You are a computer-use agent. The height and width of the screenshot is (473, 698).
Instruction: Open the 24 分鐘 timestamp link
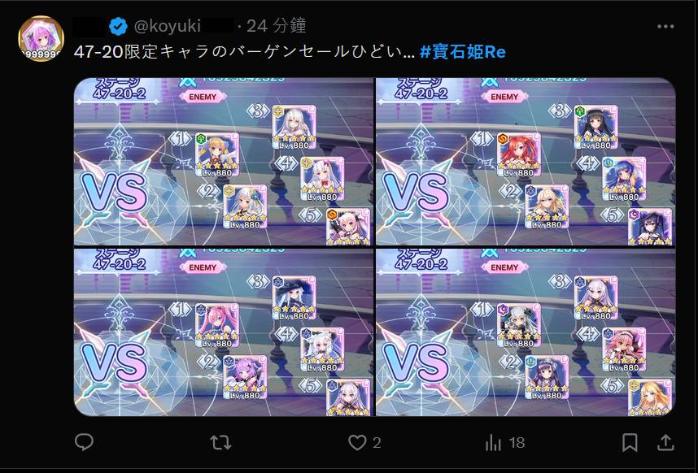[277, 26]
